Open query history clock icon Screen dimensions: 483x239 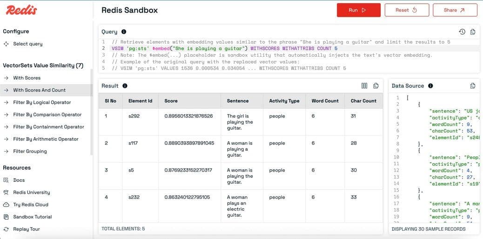tap(462, 32)
